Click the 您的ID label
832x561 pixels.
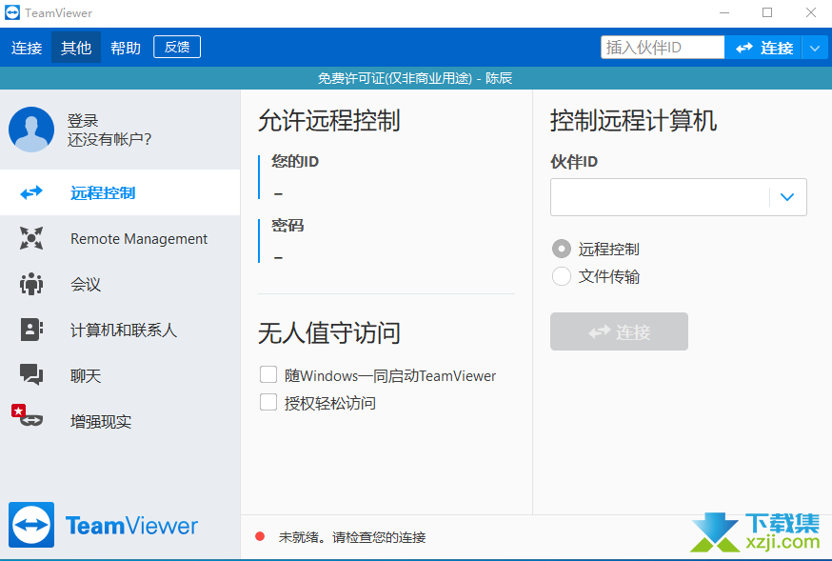click(295, 161)
